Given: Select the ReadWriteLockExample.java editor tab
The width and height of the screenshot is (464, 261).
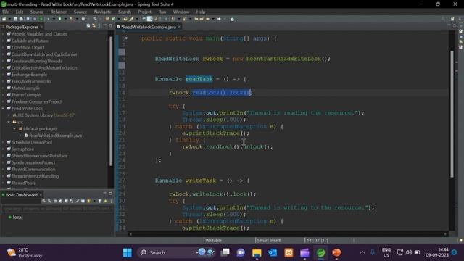Looking at the screenshot, I should (149, 27).
